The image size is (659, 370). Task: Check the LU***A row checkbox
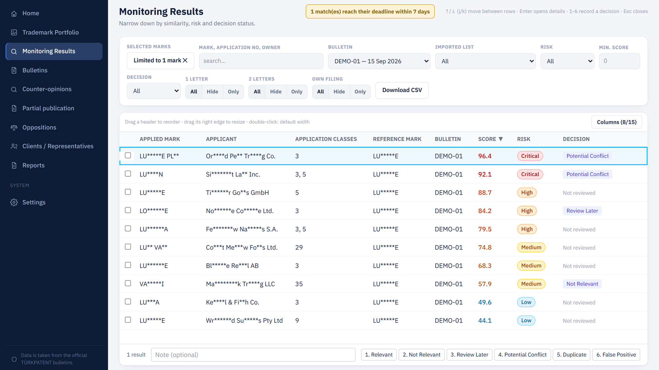(128, 302)
